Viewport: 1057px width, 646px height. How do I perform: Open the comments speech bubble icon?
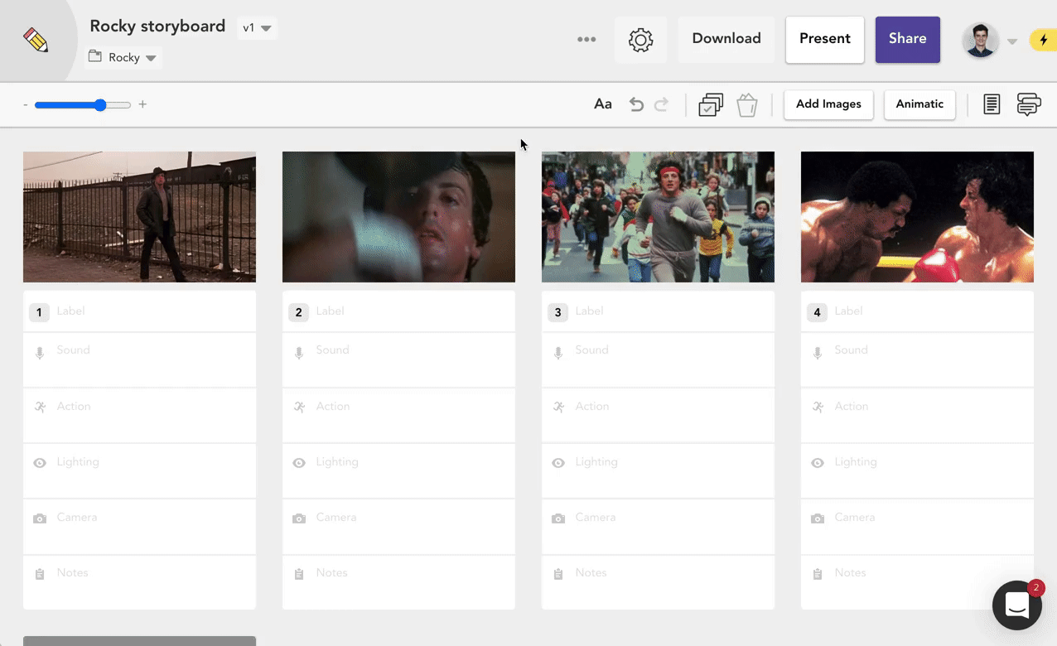point(1028,104)
